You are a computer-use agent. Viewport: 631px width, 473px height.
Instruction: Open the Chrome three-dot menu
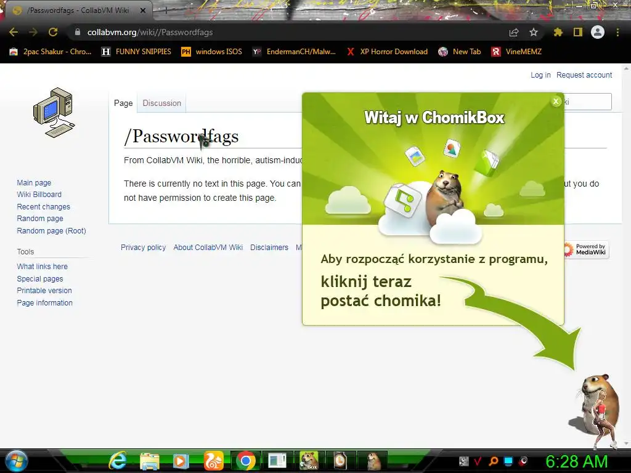[617, 32]
